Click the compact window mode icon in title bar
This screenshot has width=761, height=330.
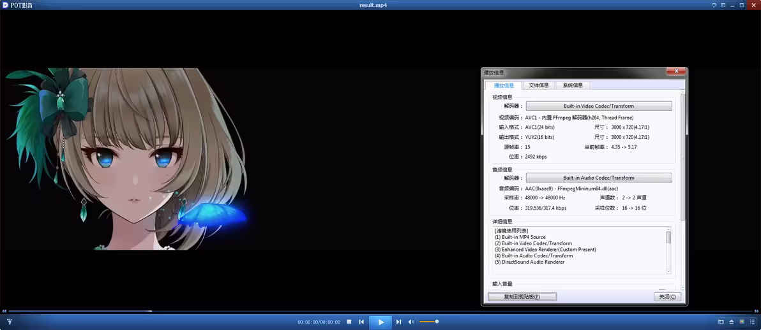point(723,5)
